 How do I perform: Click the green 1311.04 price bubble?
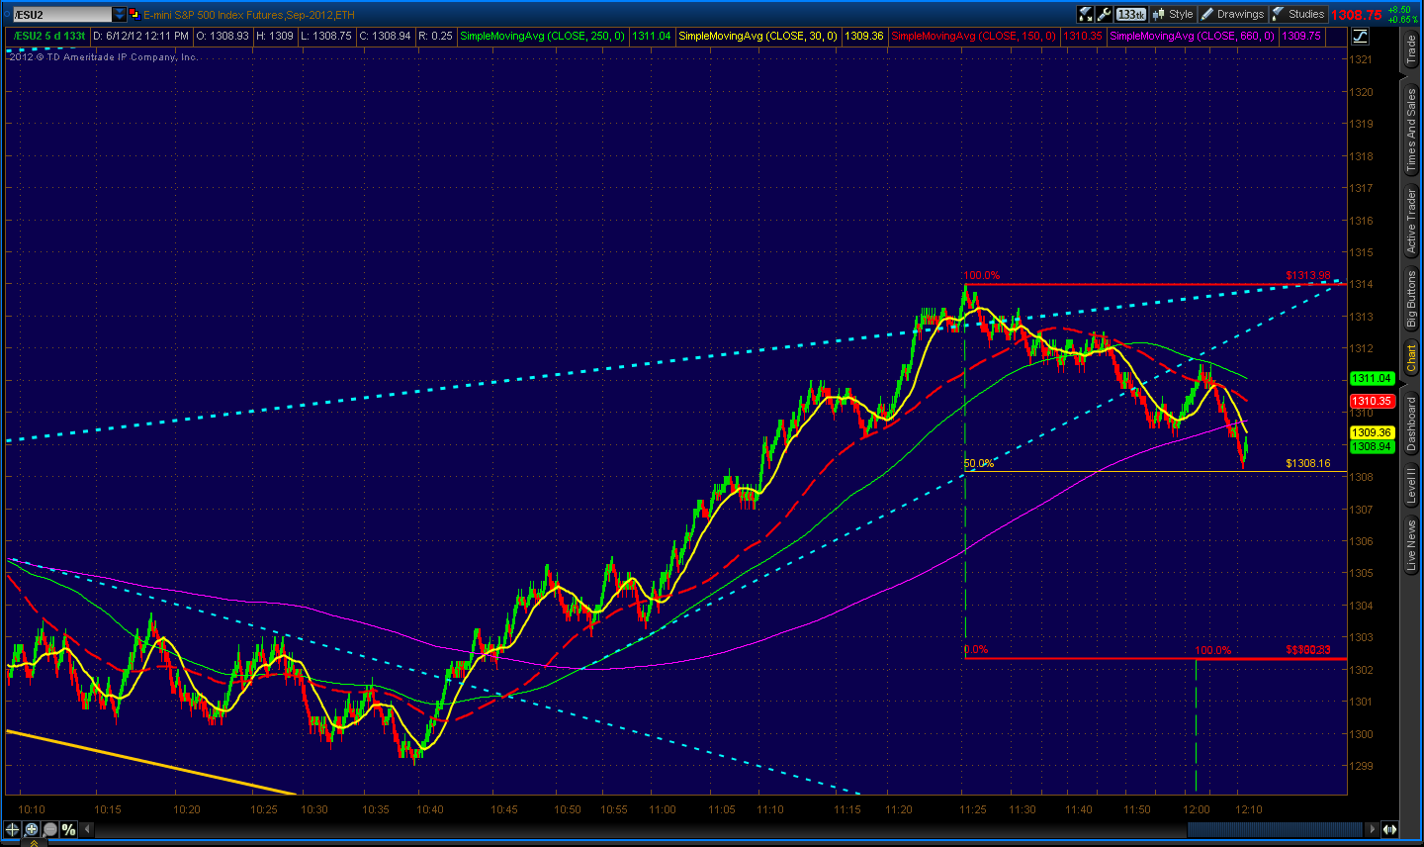point(1372,378)
